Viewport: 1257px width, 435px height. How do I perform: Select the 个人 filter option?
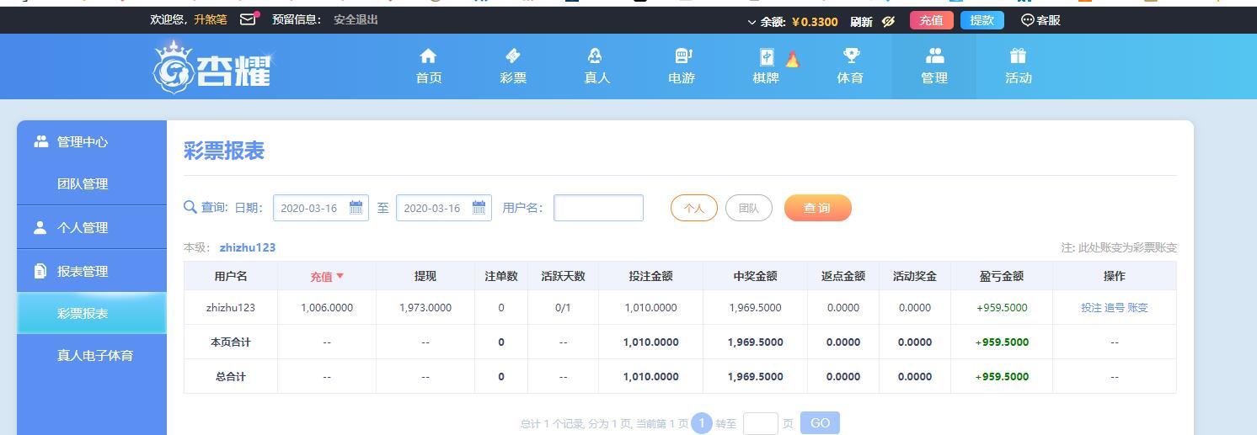click(x=693, y=209)
